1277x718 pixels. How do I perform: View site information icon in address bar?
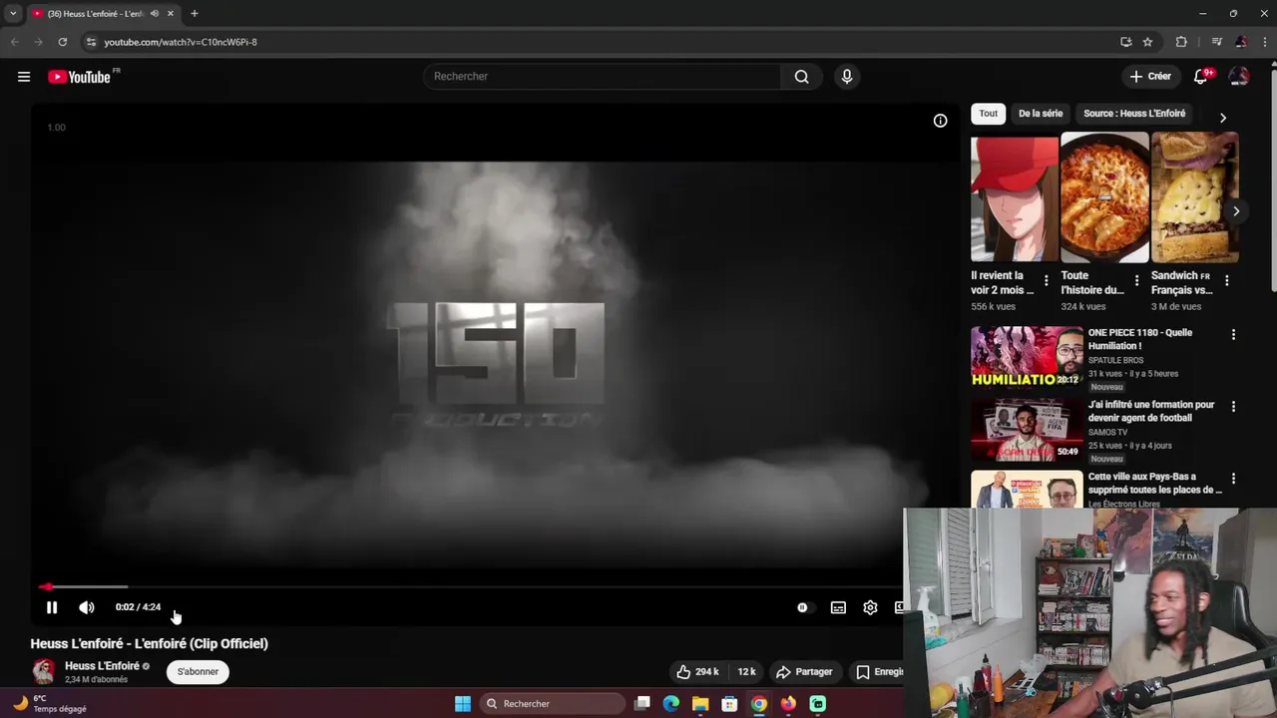[x=91, y=42]
